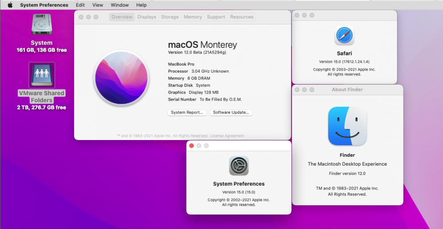Select the System drive icon on the desktop
This screenshot has height=229, width=443.
42,24
